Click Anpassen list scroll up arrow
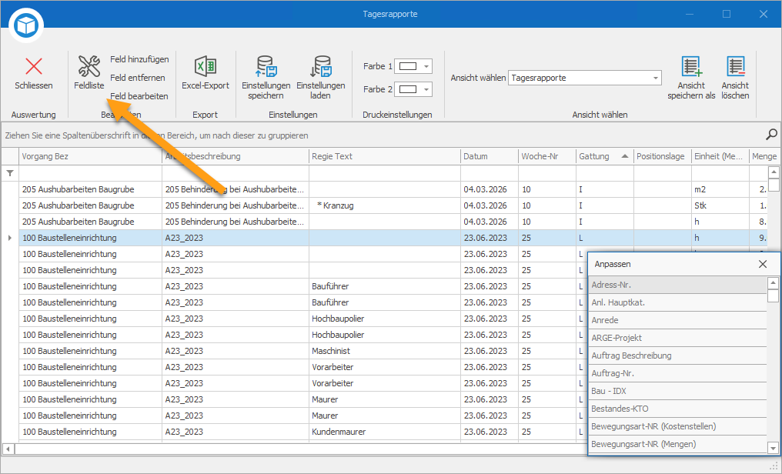The width and height of the screenshot is (782, 474). point(773,283)
